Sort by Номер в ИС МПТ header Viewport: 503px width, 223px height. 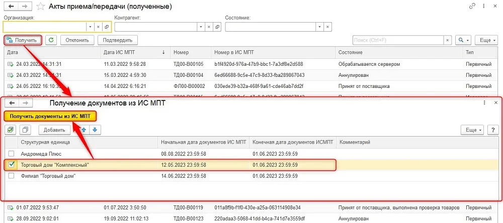pos(273,52)
